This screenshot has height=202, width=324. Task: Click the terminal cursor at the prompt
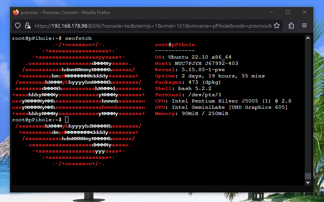(x=67, y=120)
